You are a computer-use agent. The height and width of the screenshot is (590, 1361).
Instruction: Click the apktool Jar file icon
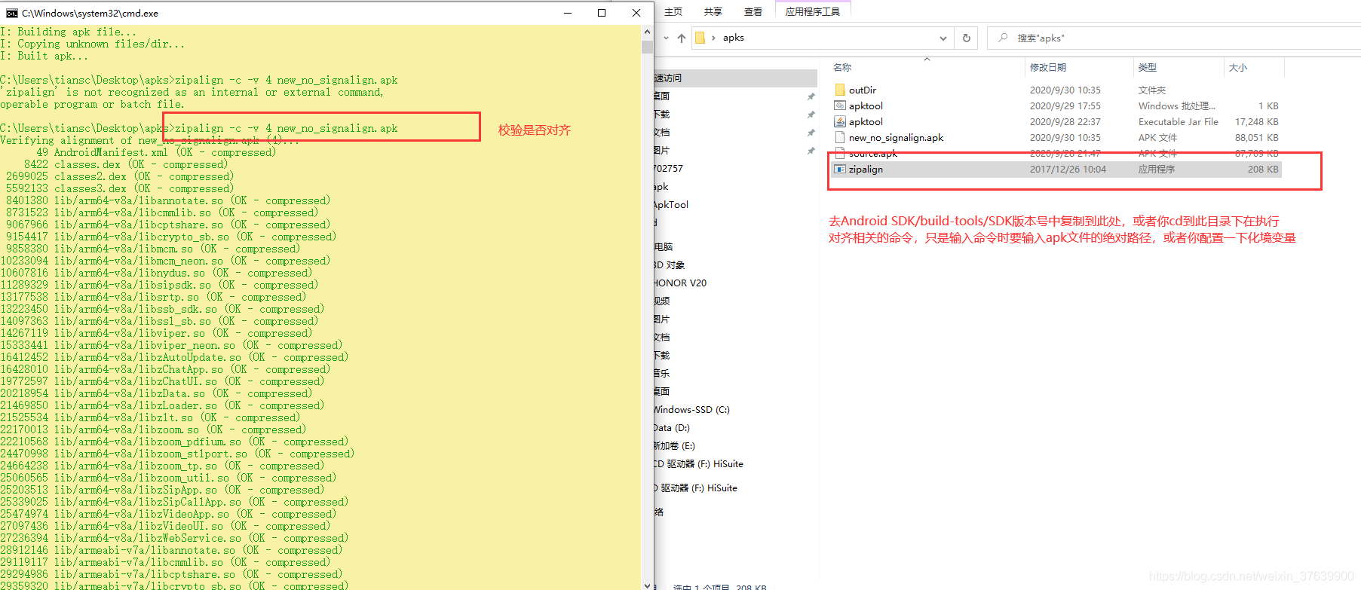[840, 121]
